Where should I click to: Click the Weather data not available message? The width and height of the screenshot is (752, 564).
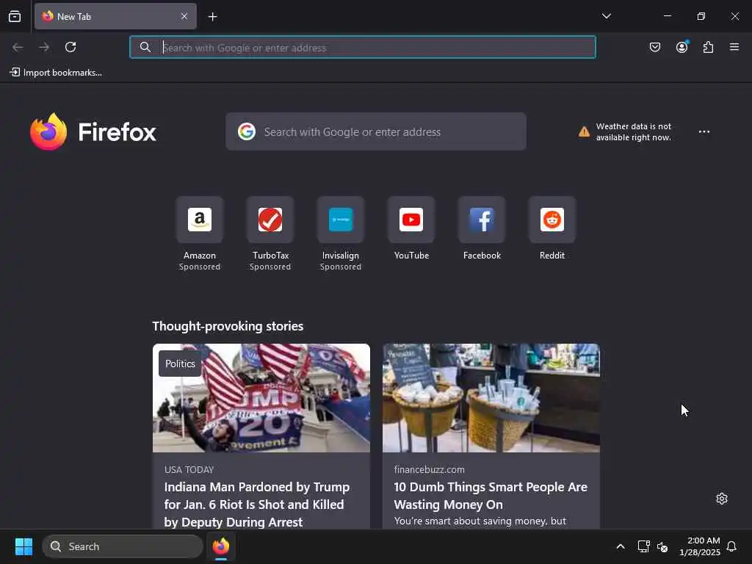click(634, 132)
